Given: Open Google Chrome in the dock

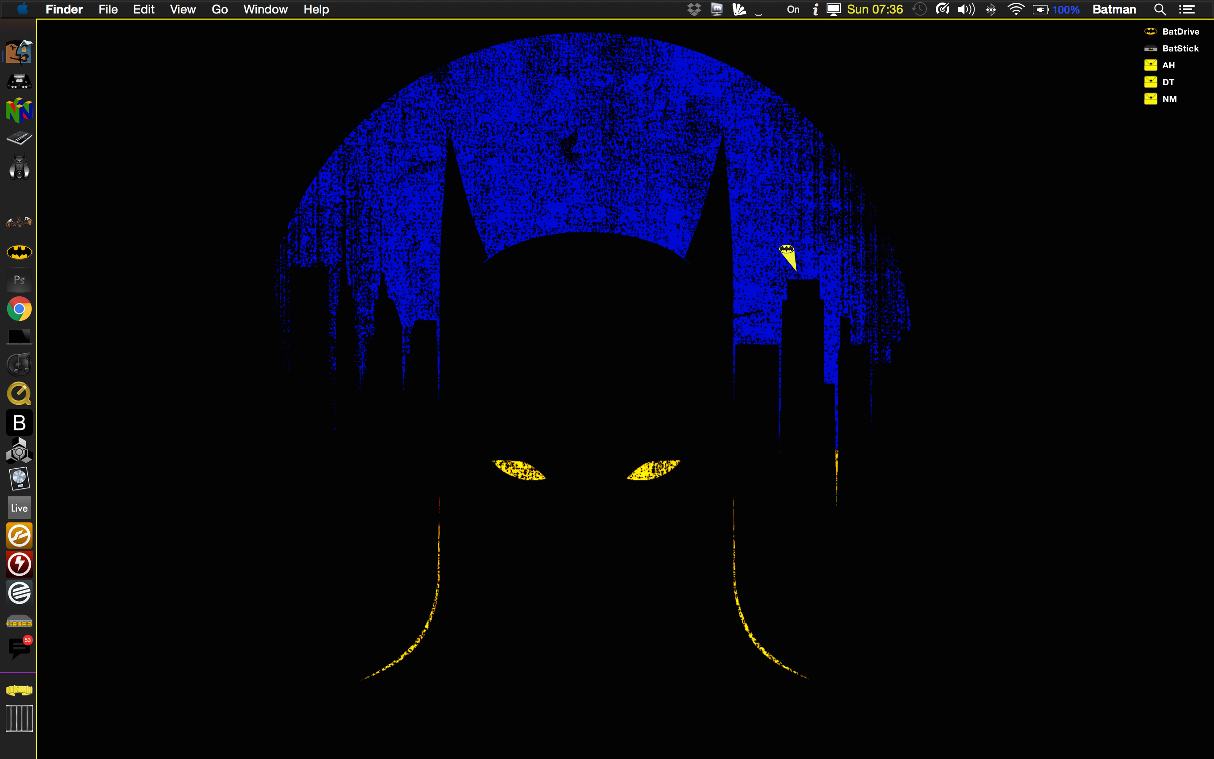Looking at the screenshot, I should click(x=19, y=309).
